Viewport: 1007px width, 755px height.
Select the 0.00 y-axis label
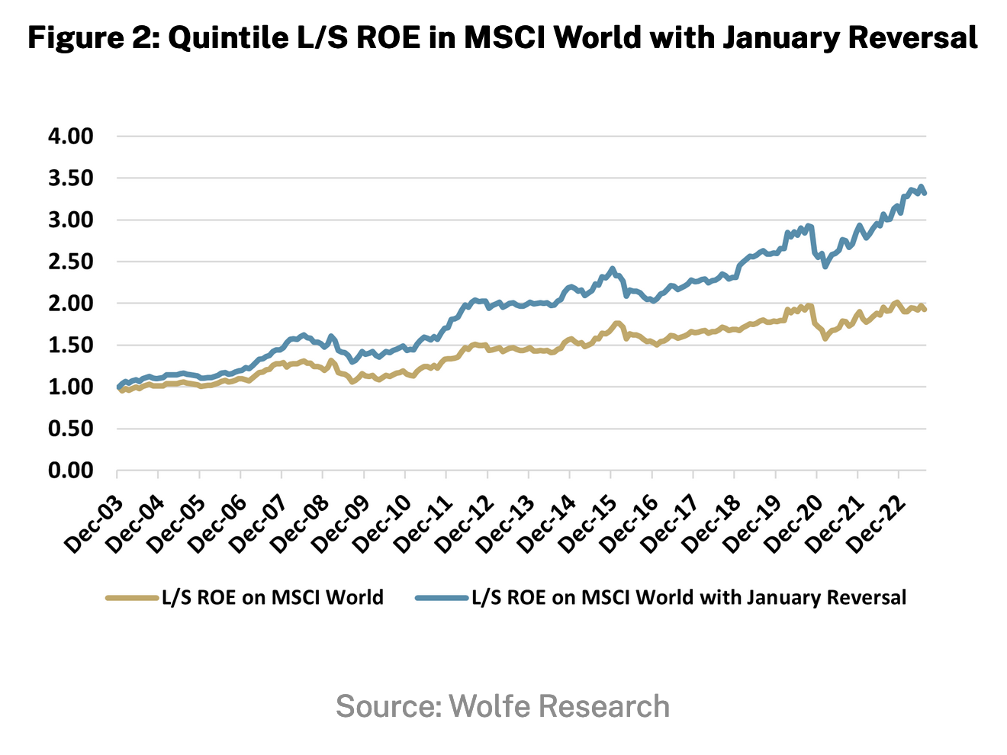point(71,471)
